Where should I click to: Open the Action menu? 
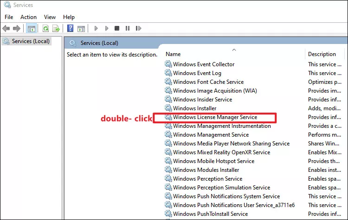[28, 17]
